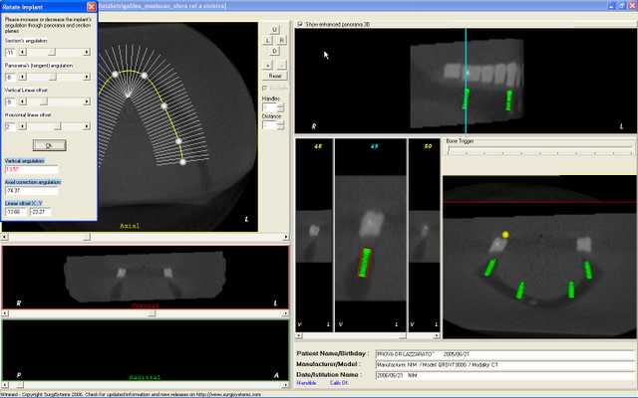The height and width of the screenshot is (398, 638).
Task: Click the Manufacturer/Model field
Action: [504, 365]
